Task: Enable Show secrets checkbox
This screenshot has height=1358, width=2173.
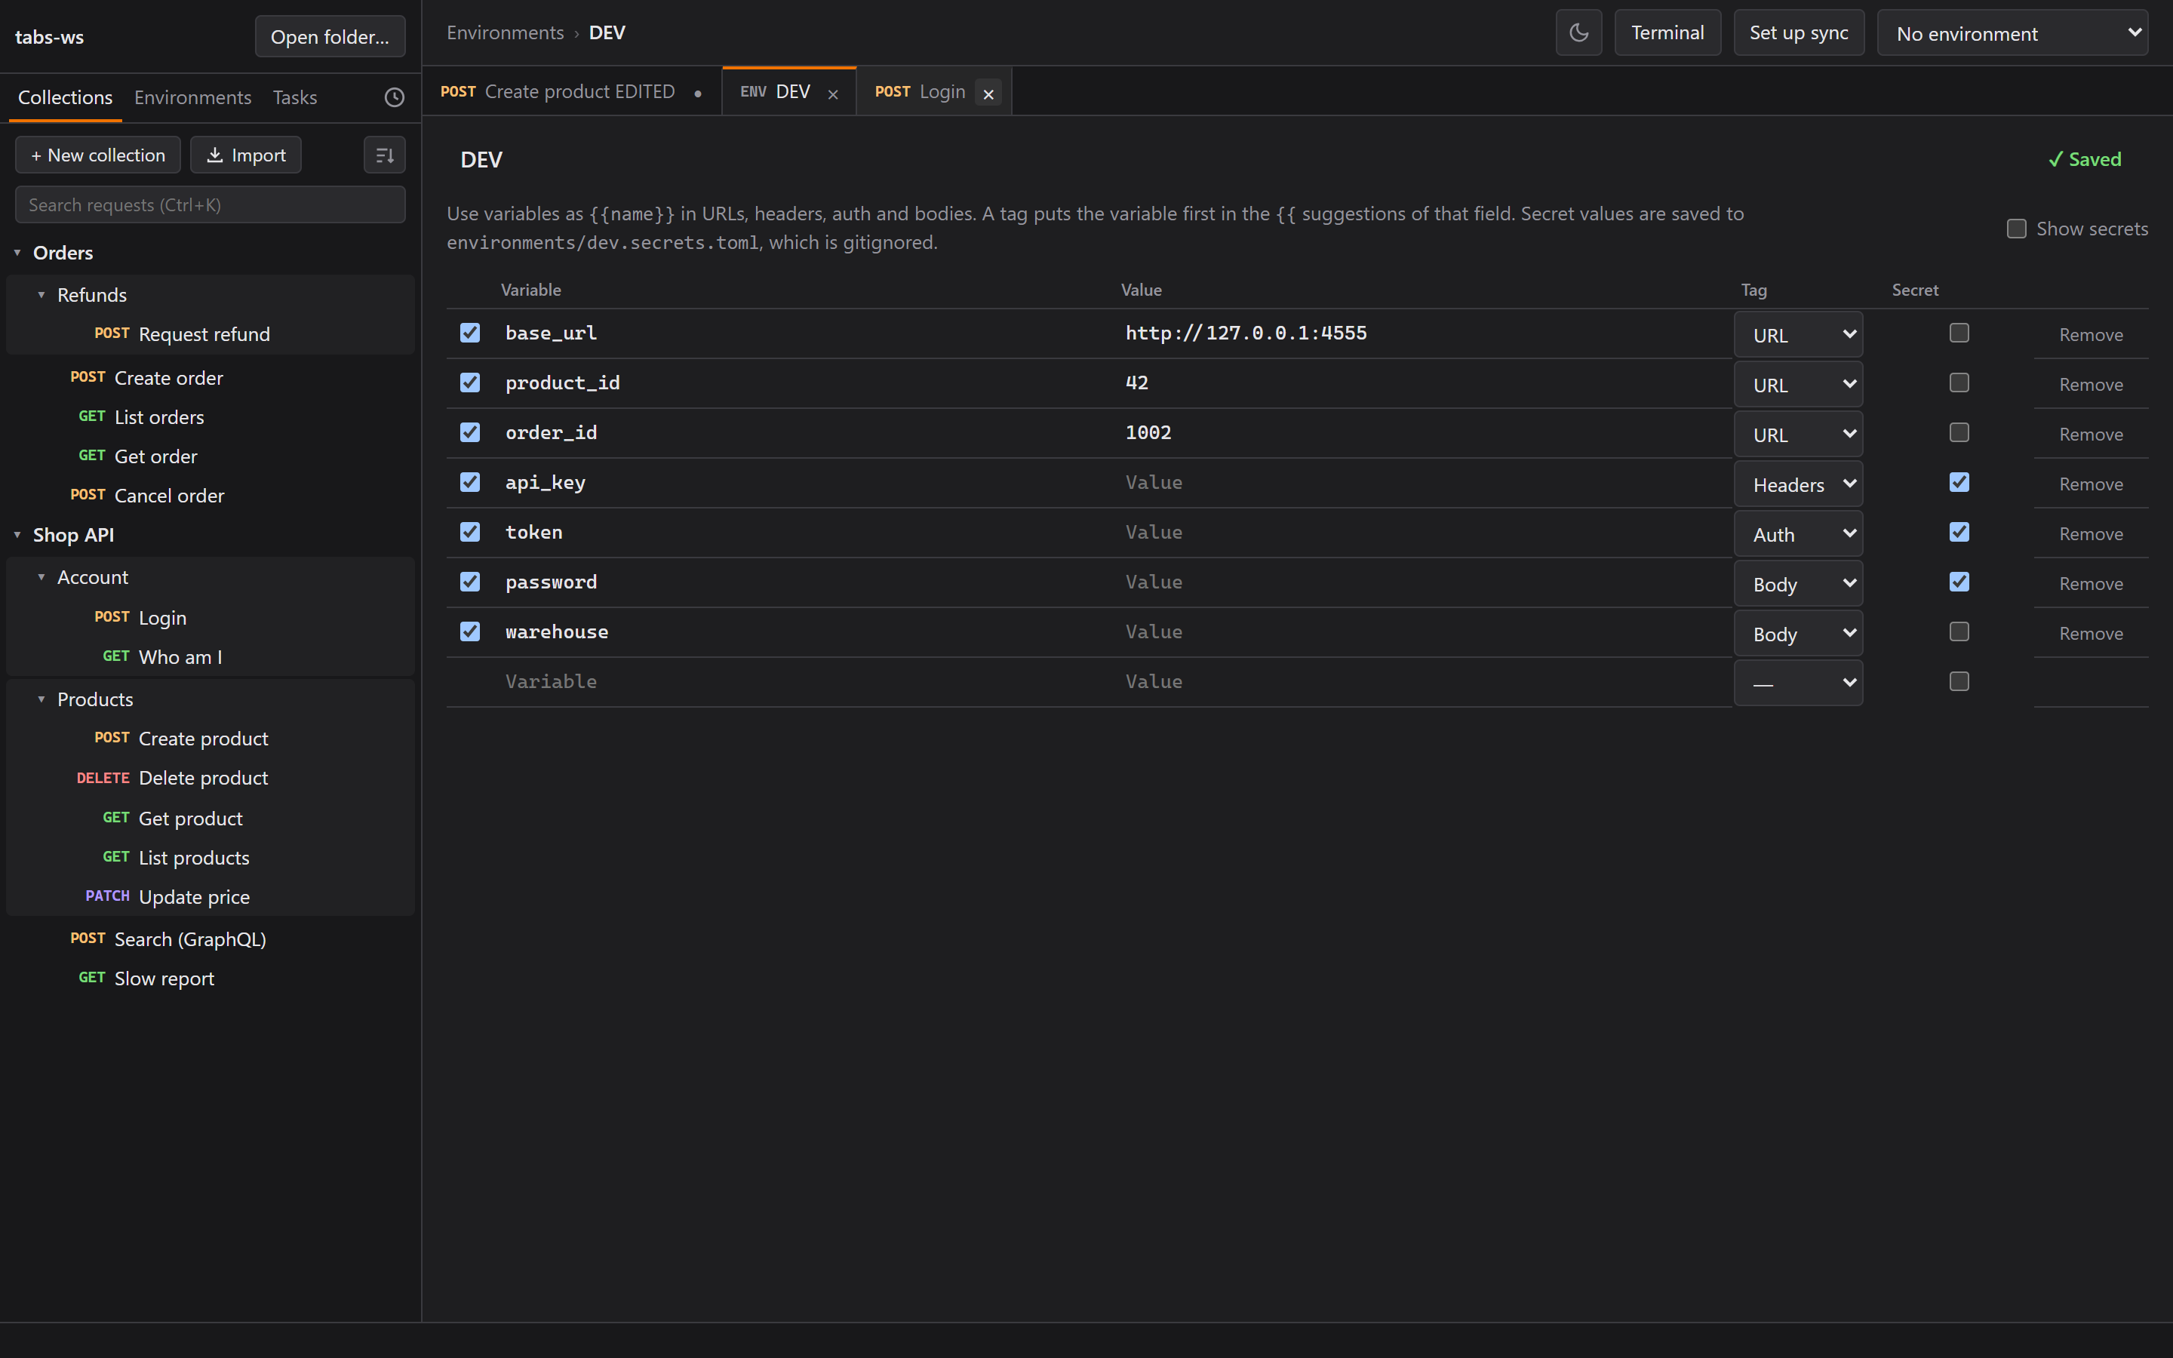Action: click(x=2017, y=229)
